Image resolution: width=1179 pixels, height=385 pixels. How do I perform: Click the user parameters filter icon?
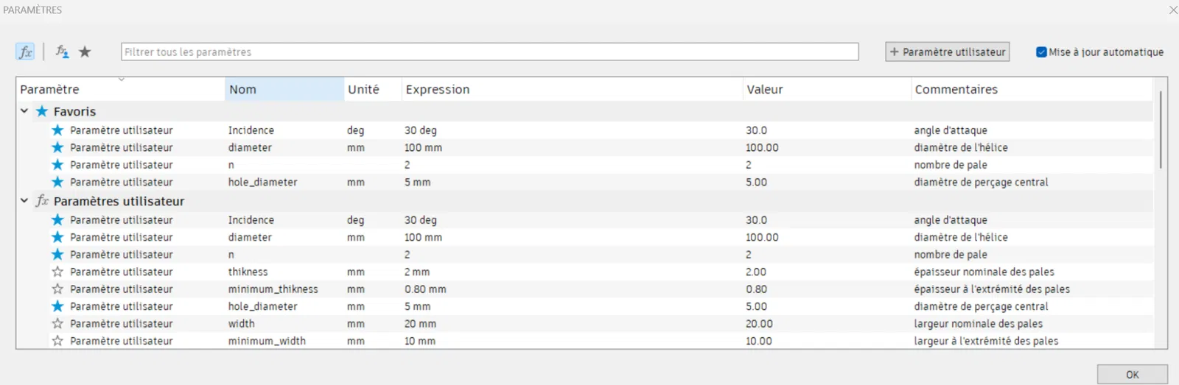point(63,52)
